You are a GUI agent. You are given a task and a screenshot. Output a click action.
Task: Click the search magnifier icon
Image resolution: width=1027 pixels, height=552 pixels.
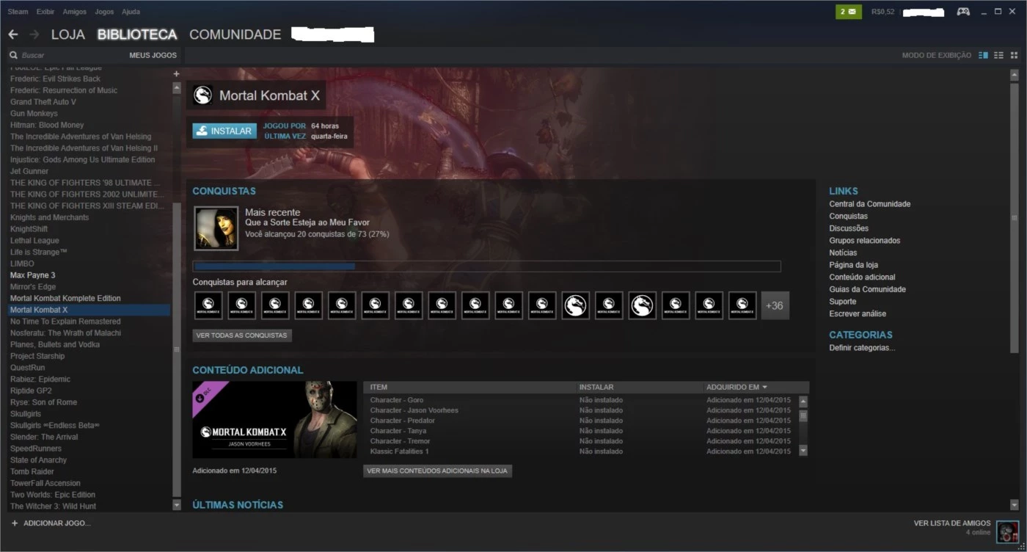click(14, 55)
